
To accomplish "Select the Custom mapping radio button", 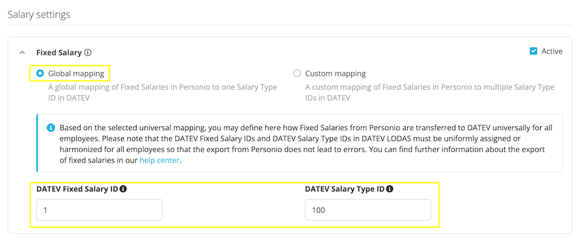I will pos(297,74).
